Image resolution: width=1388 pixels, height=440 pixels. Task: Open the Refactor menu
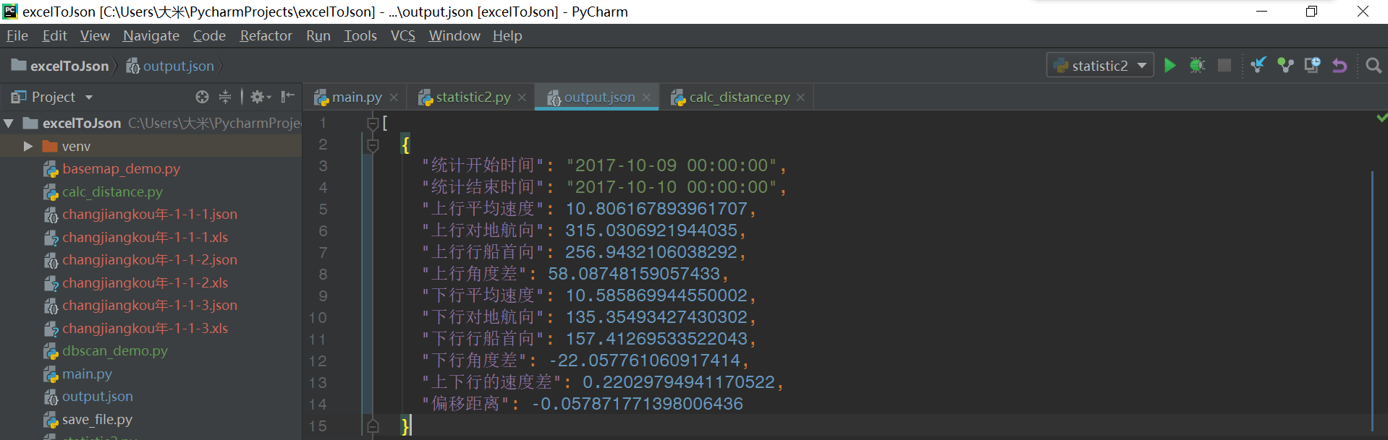[x=266, y=35]
